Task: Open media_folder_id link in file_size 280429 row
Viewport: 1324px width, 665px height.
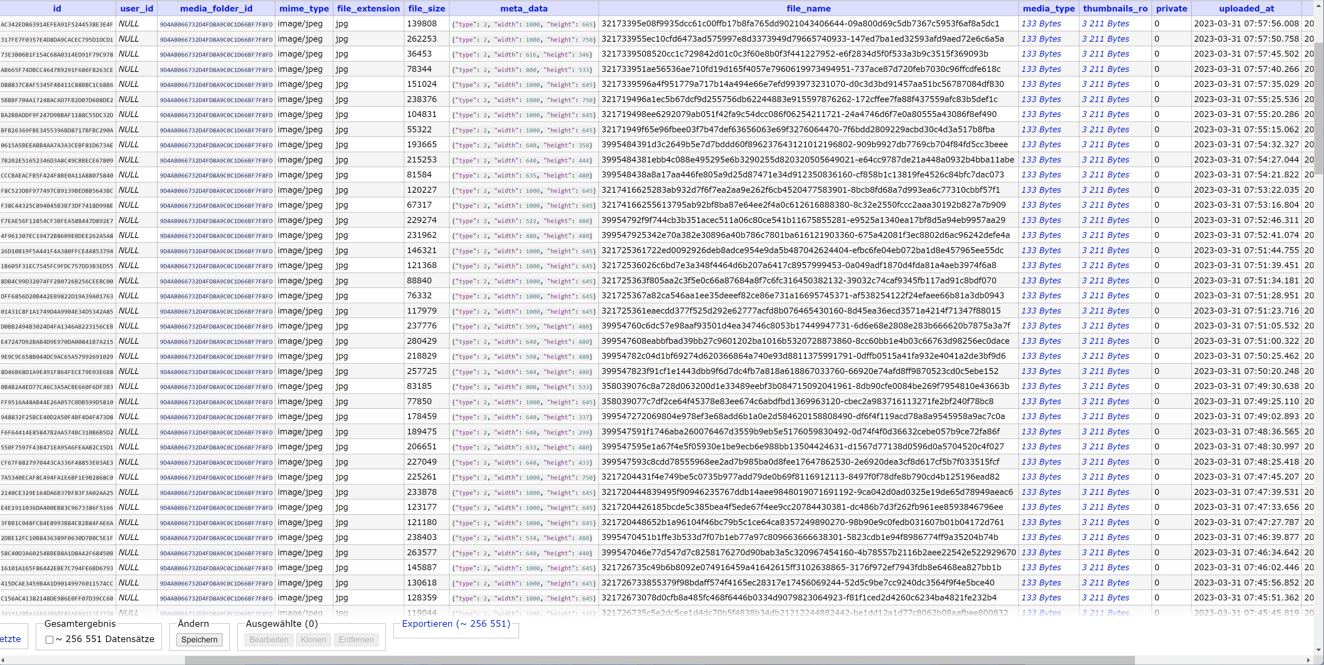Action: coord(217,341)
